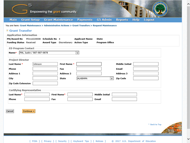Click the Project Director First Name field
This screenshot has width=190, height=143.
[89, 64]
